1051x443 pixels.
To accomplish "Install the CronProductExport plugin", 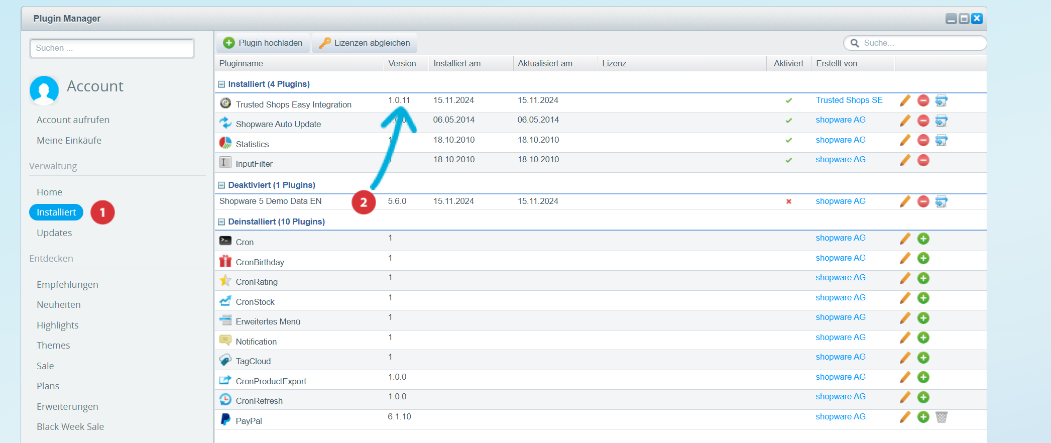I will [x=923, y=377].
